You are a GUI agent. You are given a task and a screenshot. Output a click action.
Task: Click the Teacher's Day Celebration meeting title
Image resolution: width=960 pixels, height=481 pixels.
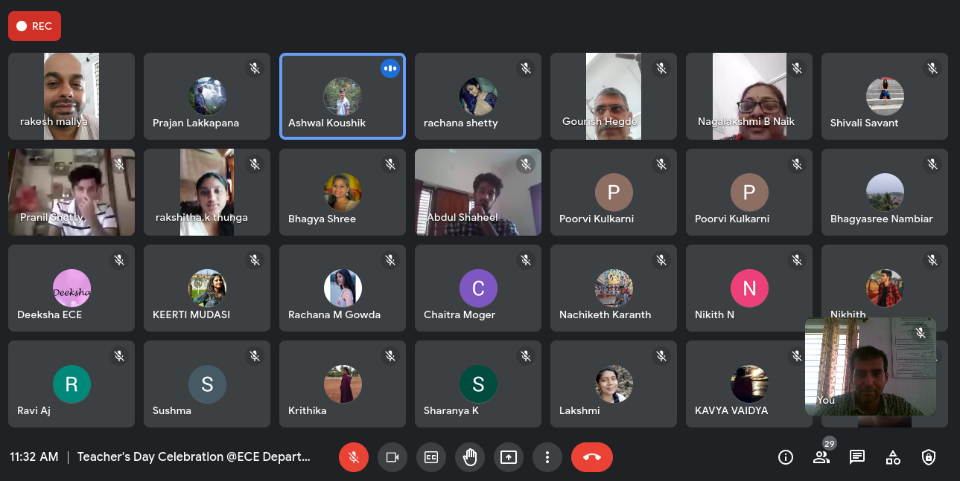click(x=194, y=457)
